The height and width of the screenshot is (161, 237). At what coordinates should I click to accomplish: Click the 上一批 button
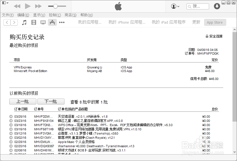tap(23, 101)
